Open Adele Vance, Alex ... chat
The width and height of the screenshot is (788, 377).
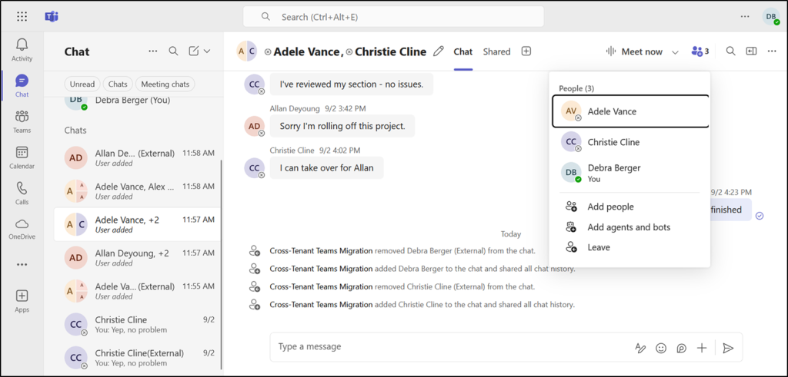(x=137, y=191)
